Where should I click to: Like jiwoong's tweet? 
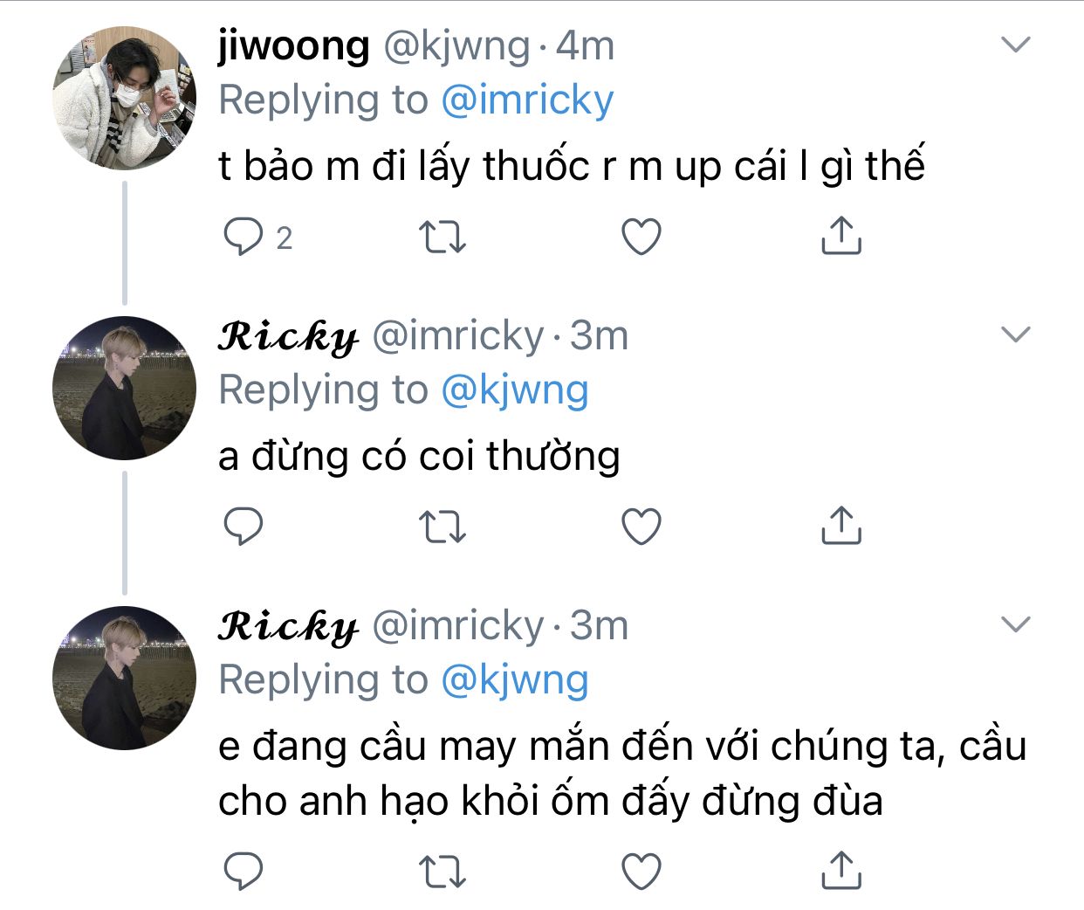point(641,237)
